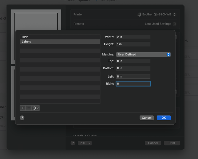Focus the Left margin field
Screen dimensions: 198x159
tap(133, 77)
